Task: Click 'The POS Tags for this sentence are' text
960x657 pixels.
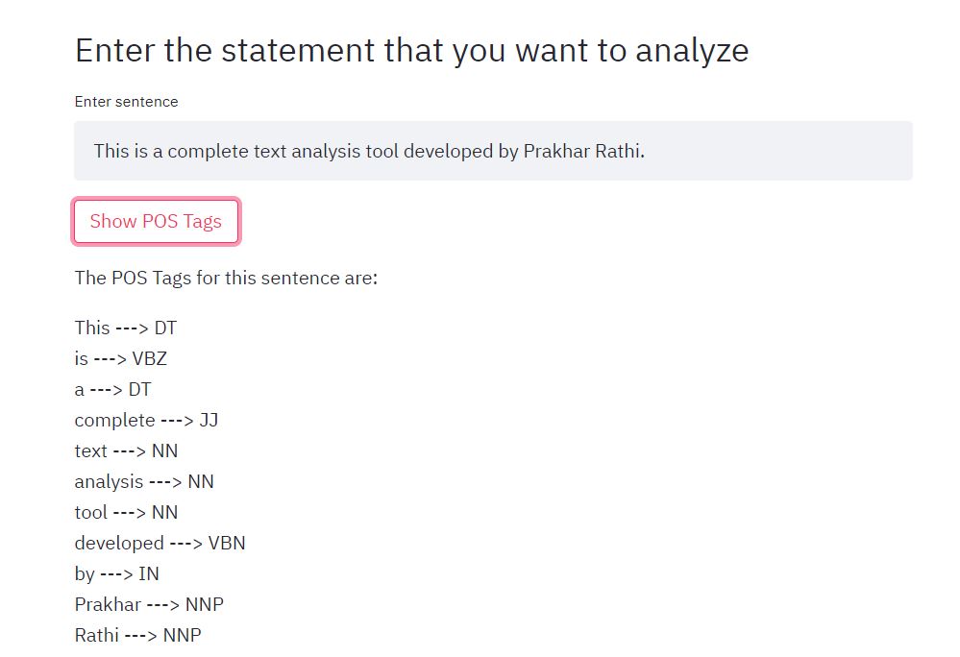Action: click(x=226, y=279)
